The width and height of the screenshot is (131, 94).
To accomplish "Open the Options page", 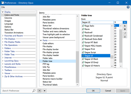I will 8,27.
